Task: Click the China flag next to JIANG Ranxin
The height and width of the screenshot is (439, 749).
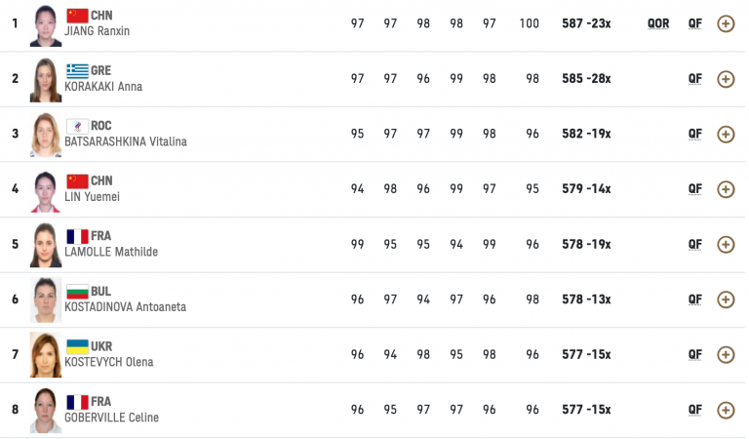Action: coord(77,16)
